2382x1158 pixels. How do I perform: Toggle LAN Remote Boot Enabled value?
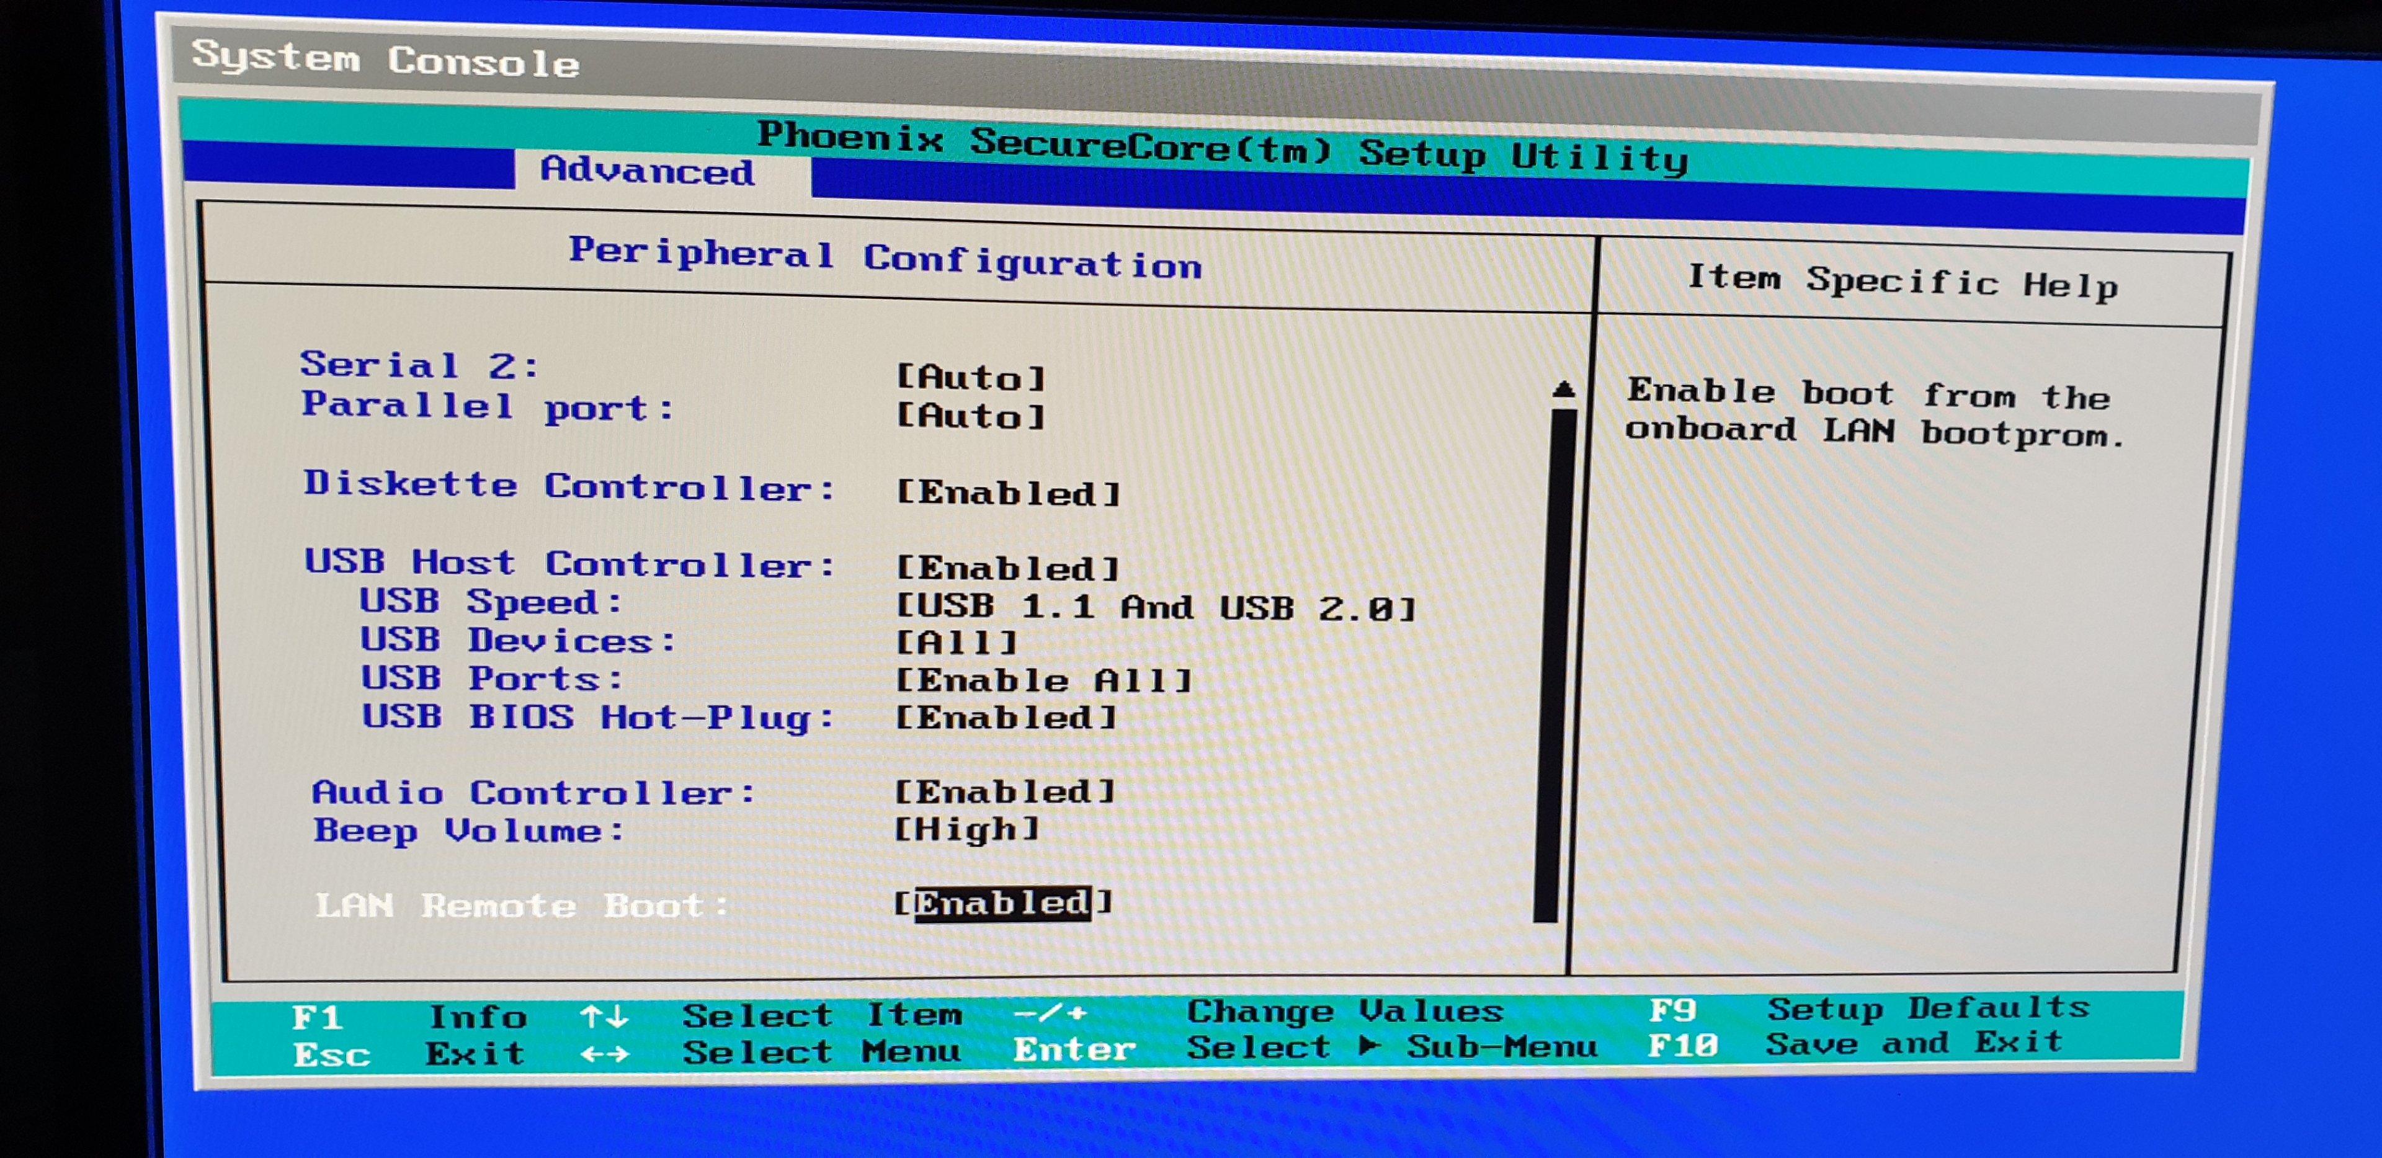click(x=1002, y=902)
